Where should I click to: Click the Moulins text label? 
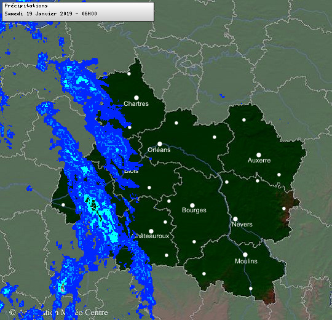[x=246, y=261]
